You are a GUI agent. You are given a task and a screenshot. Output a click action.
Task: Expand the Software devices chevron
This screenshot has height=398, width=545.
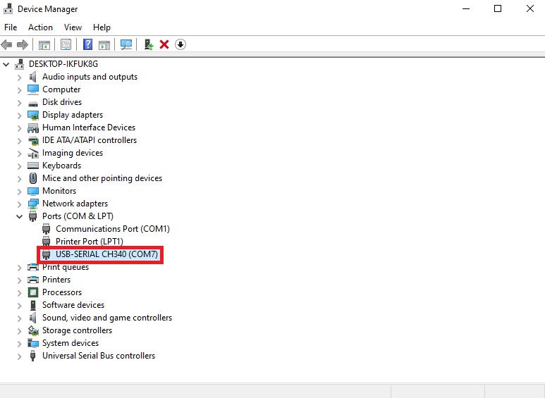click(20, 305)
